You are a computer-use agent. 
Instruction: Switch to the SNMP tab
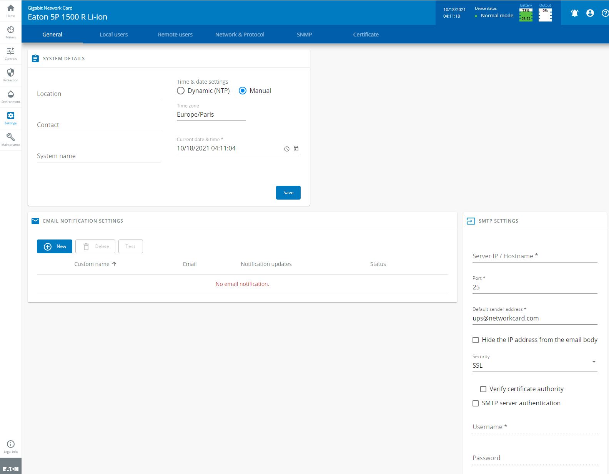[304, 35]
